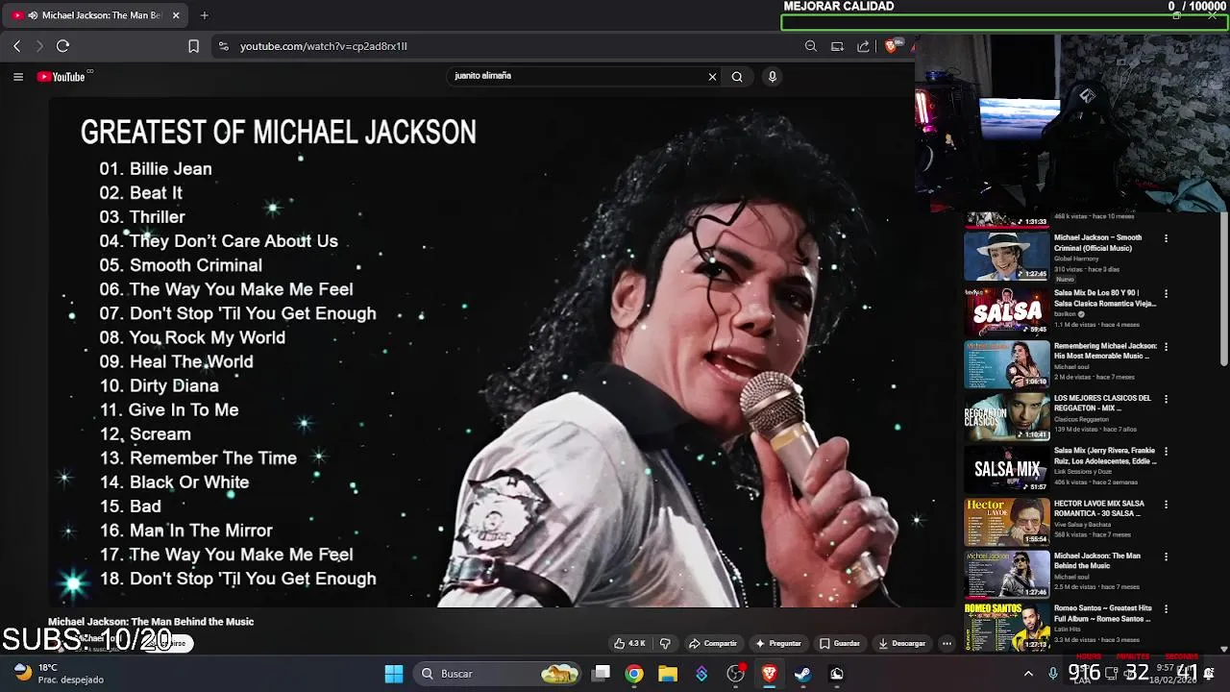The image size is (1230, 692).
Task: Open Task View from the taskbar
Action: point(601,674)
